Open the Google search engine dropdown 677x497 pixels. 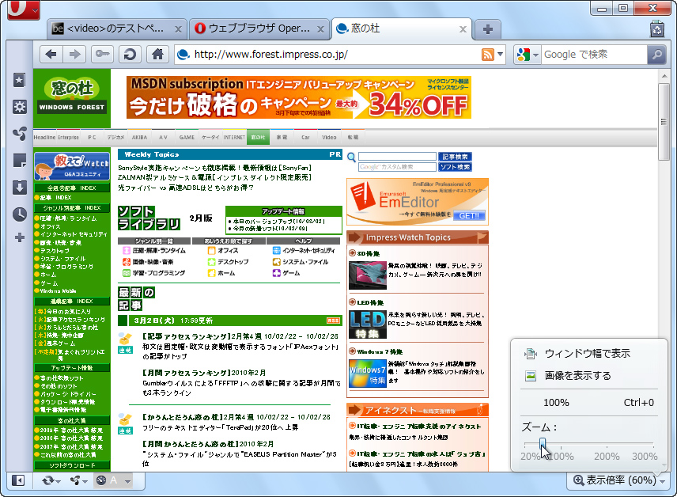(x=526, y=54)
